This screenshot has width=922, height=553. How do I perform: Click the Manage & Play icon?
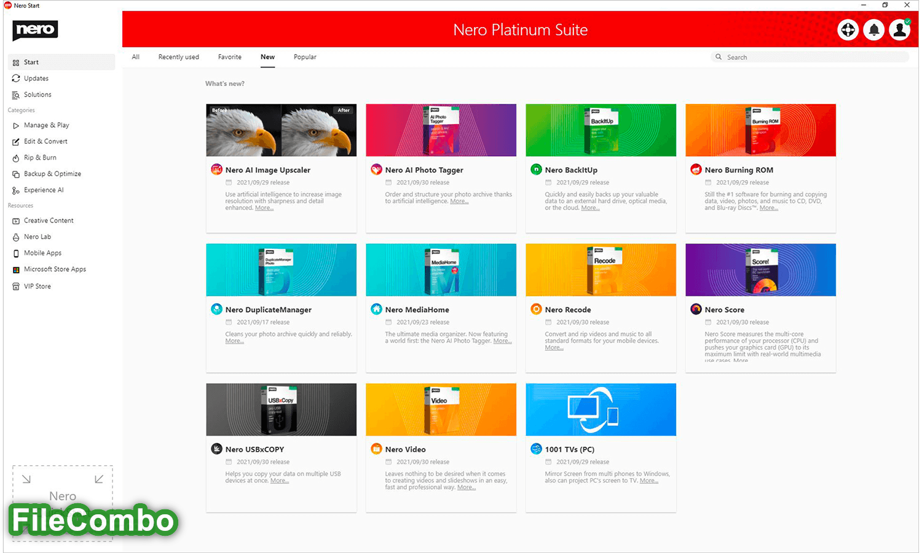[16, 125]
